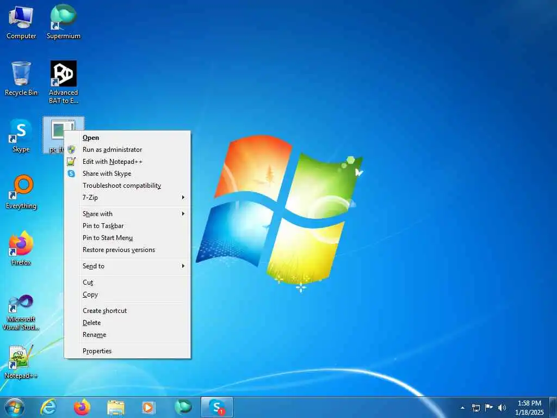Select the Skype desktop shortcut
557x418 pixels.
point(21,136)
